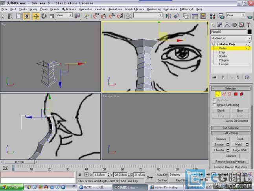
Task: Toggle Spinner Snap
Action: click(x=120, y=16)
